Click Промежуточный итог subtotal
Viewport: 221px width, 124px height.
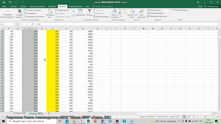157,16
